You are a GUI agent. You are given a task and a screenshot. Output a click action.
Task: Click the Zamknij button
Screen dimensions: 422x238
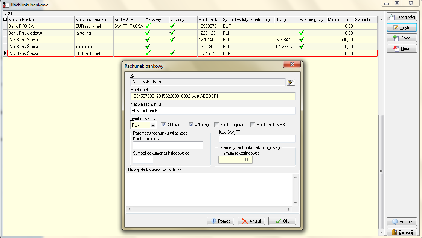402,232
